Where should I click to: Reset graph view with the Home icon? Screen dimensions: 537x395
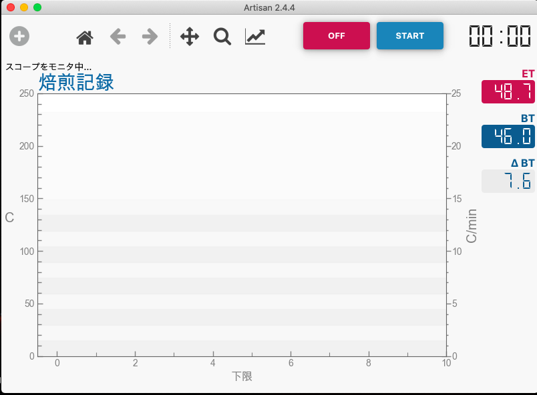click(x=85, y=37)
